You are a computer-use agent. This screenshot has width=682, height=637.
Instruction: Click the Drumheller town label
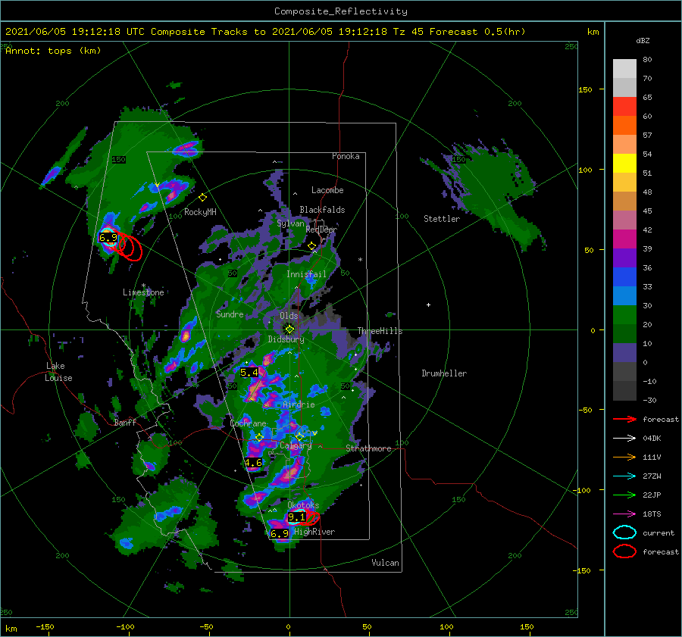point(444,373)
